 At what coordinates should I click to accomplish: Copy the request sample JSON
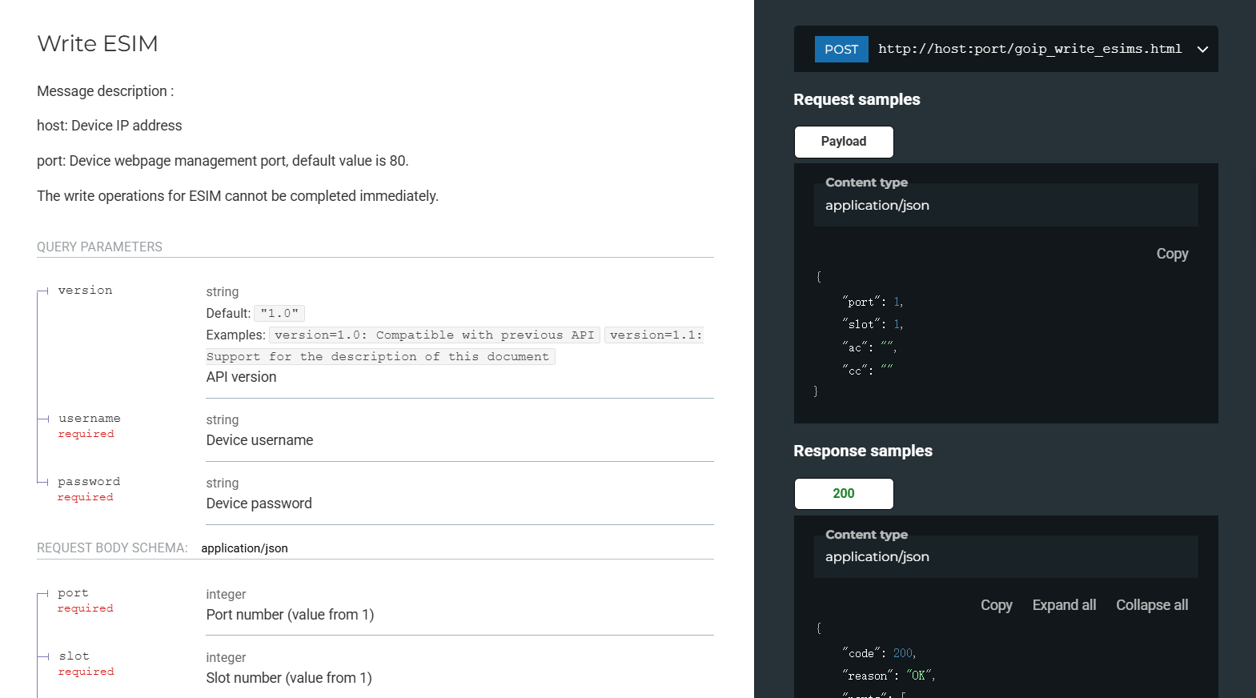click(x=1171, y=254)
